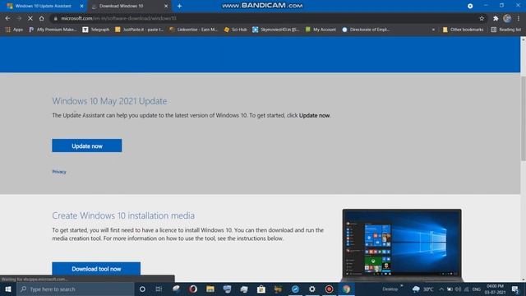Open the SkymoviesHD bookmark

pos(276,30)
